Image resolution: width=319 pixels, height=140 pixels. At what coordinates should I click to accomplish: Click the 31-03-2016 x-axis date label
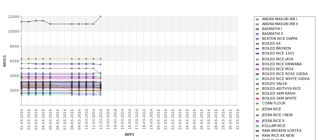pyautogui.click(x=238, y=119)
